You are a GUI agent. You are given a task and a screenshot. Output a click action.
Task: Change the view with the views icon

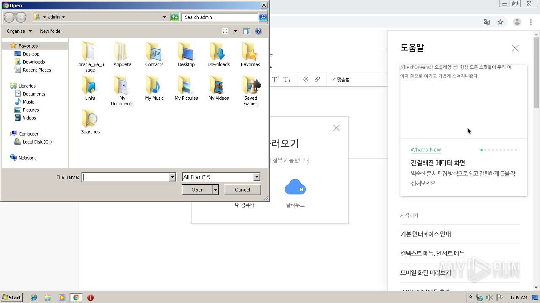click(x=225, y=31)
